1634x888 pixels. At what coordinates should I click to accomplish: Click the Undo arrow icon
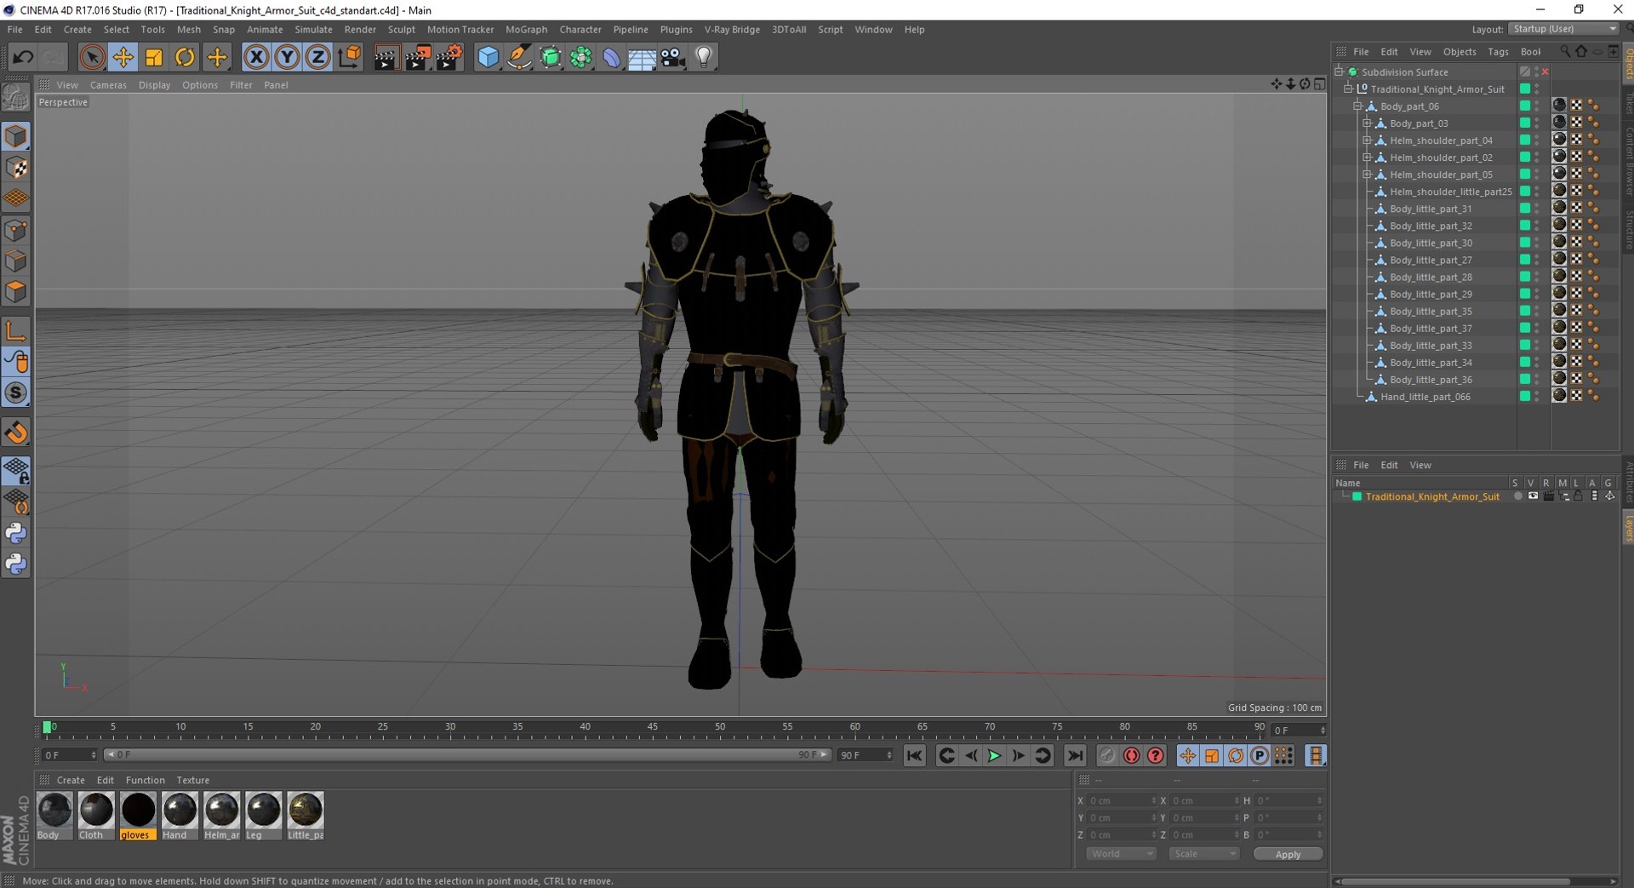(23, 57)
